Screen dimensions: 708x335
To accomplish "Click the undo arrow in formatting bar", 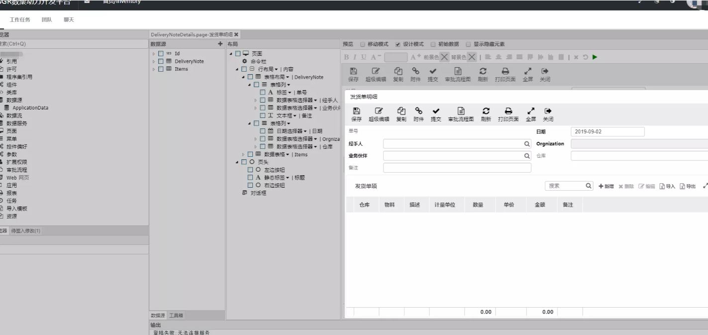I will pos(586,57).
